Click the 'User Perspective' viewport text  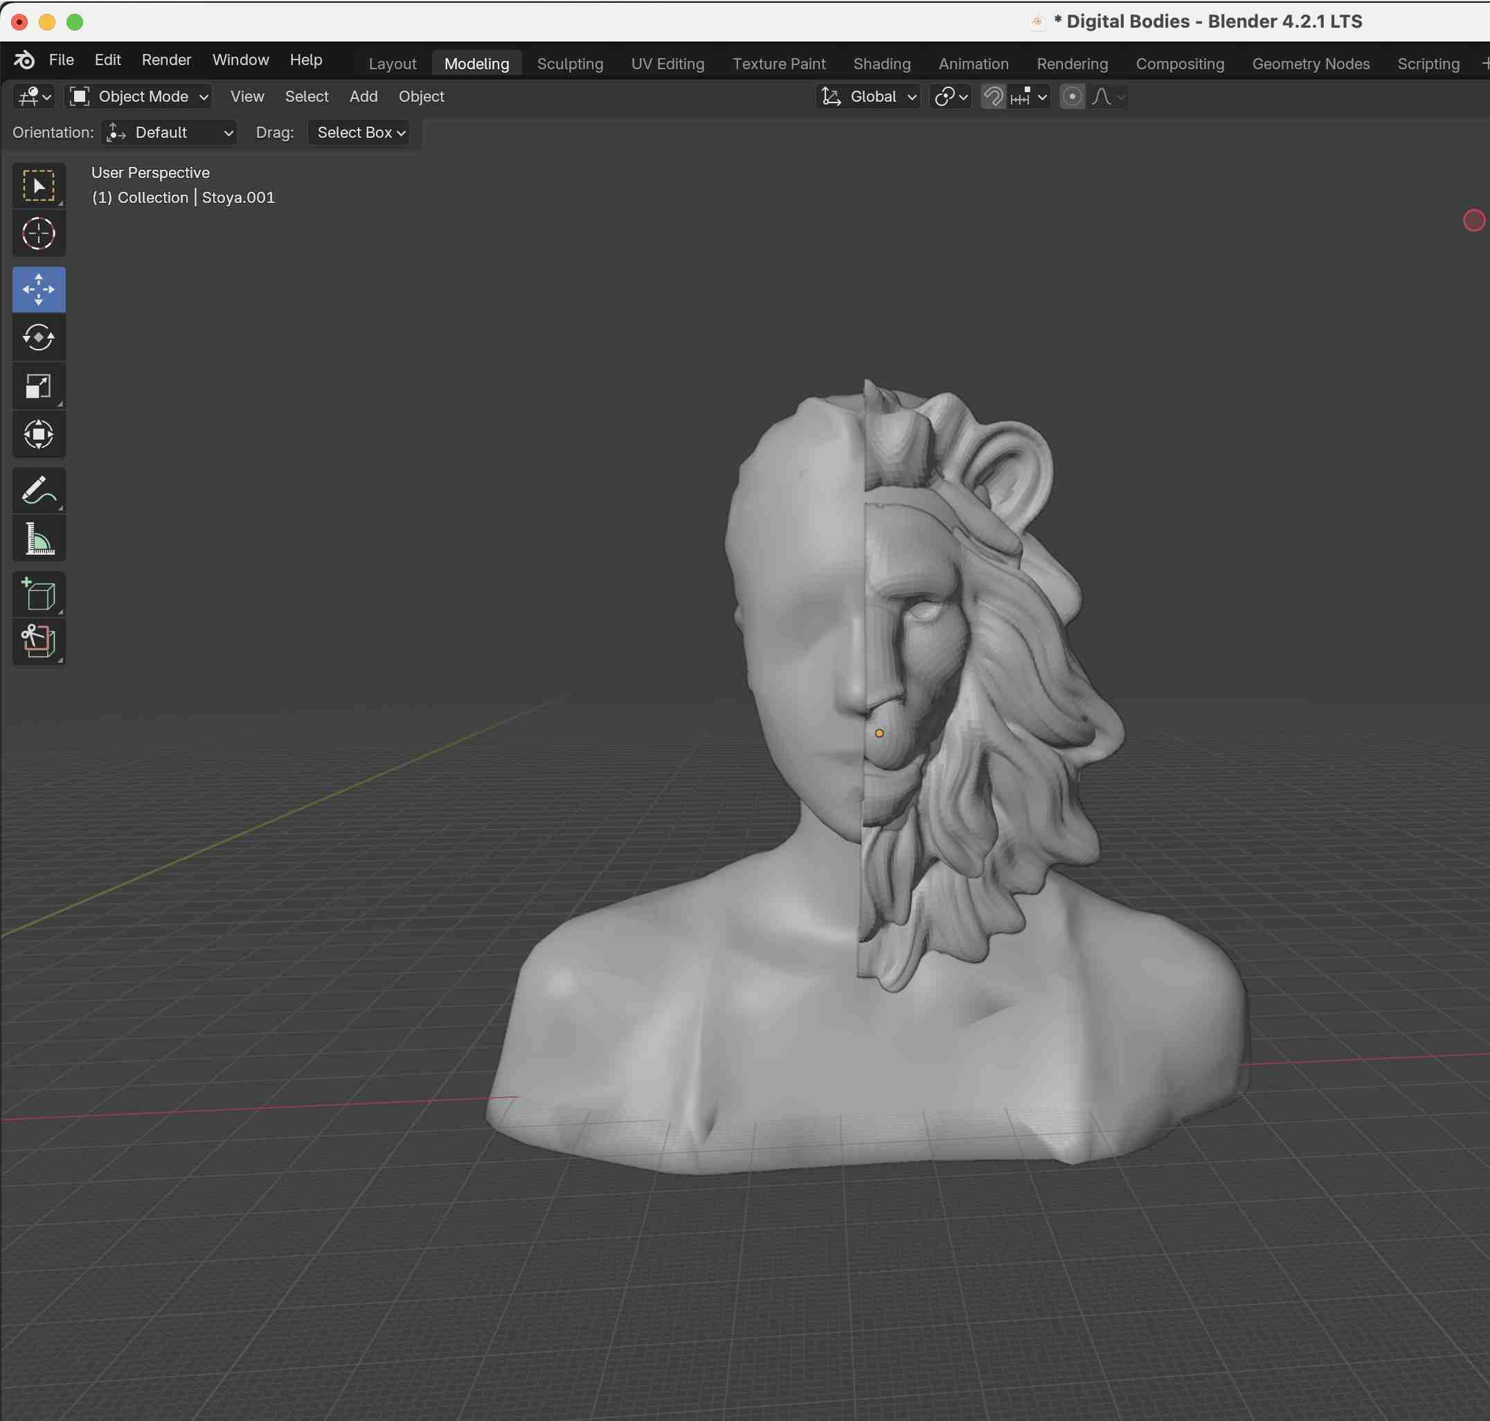coord(151,172)
